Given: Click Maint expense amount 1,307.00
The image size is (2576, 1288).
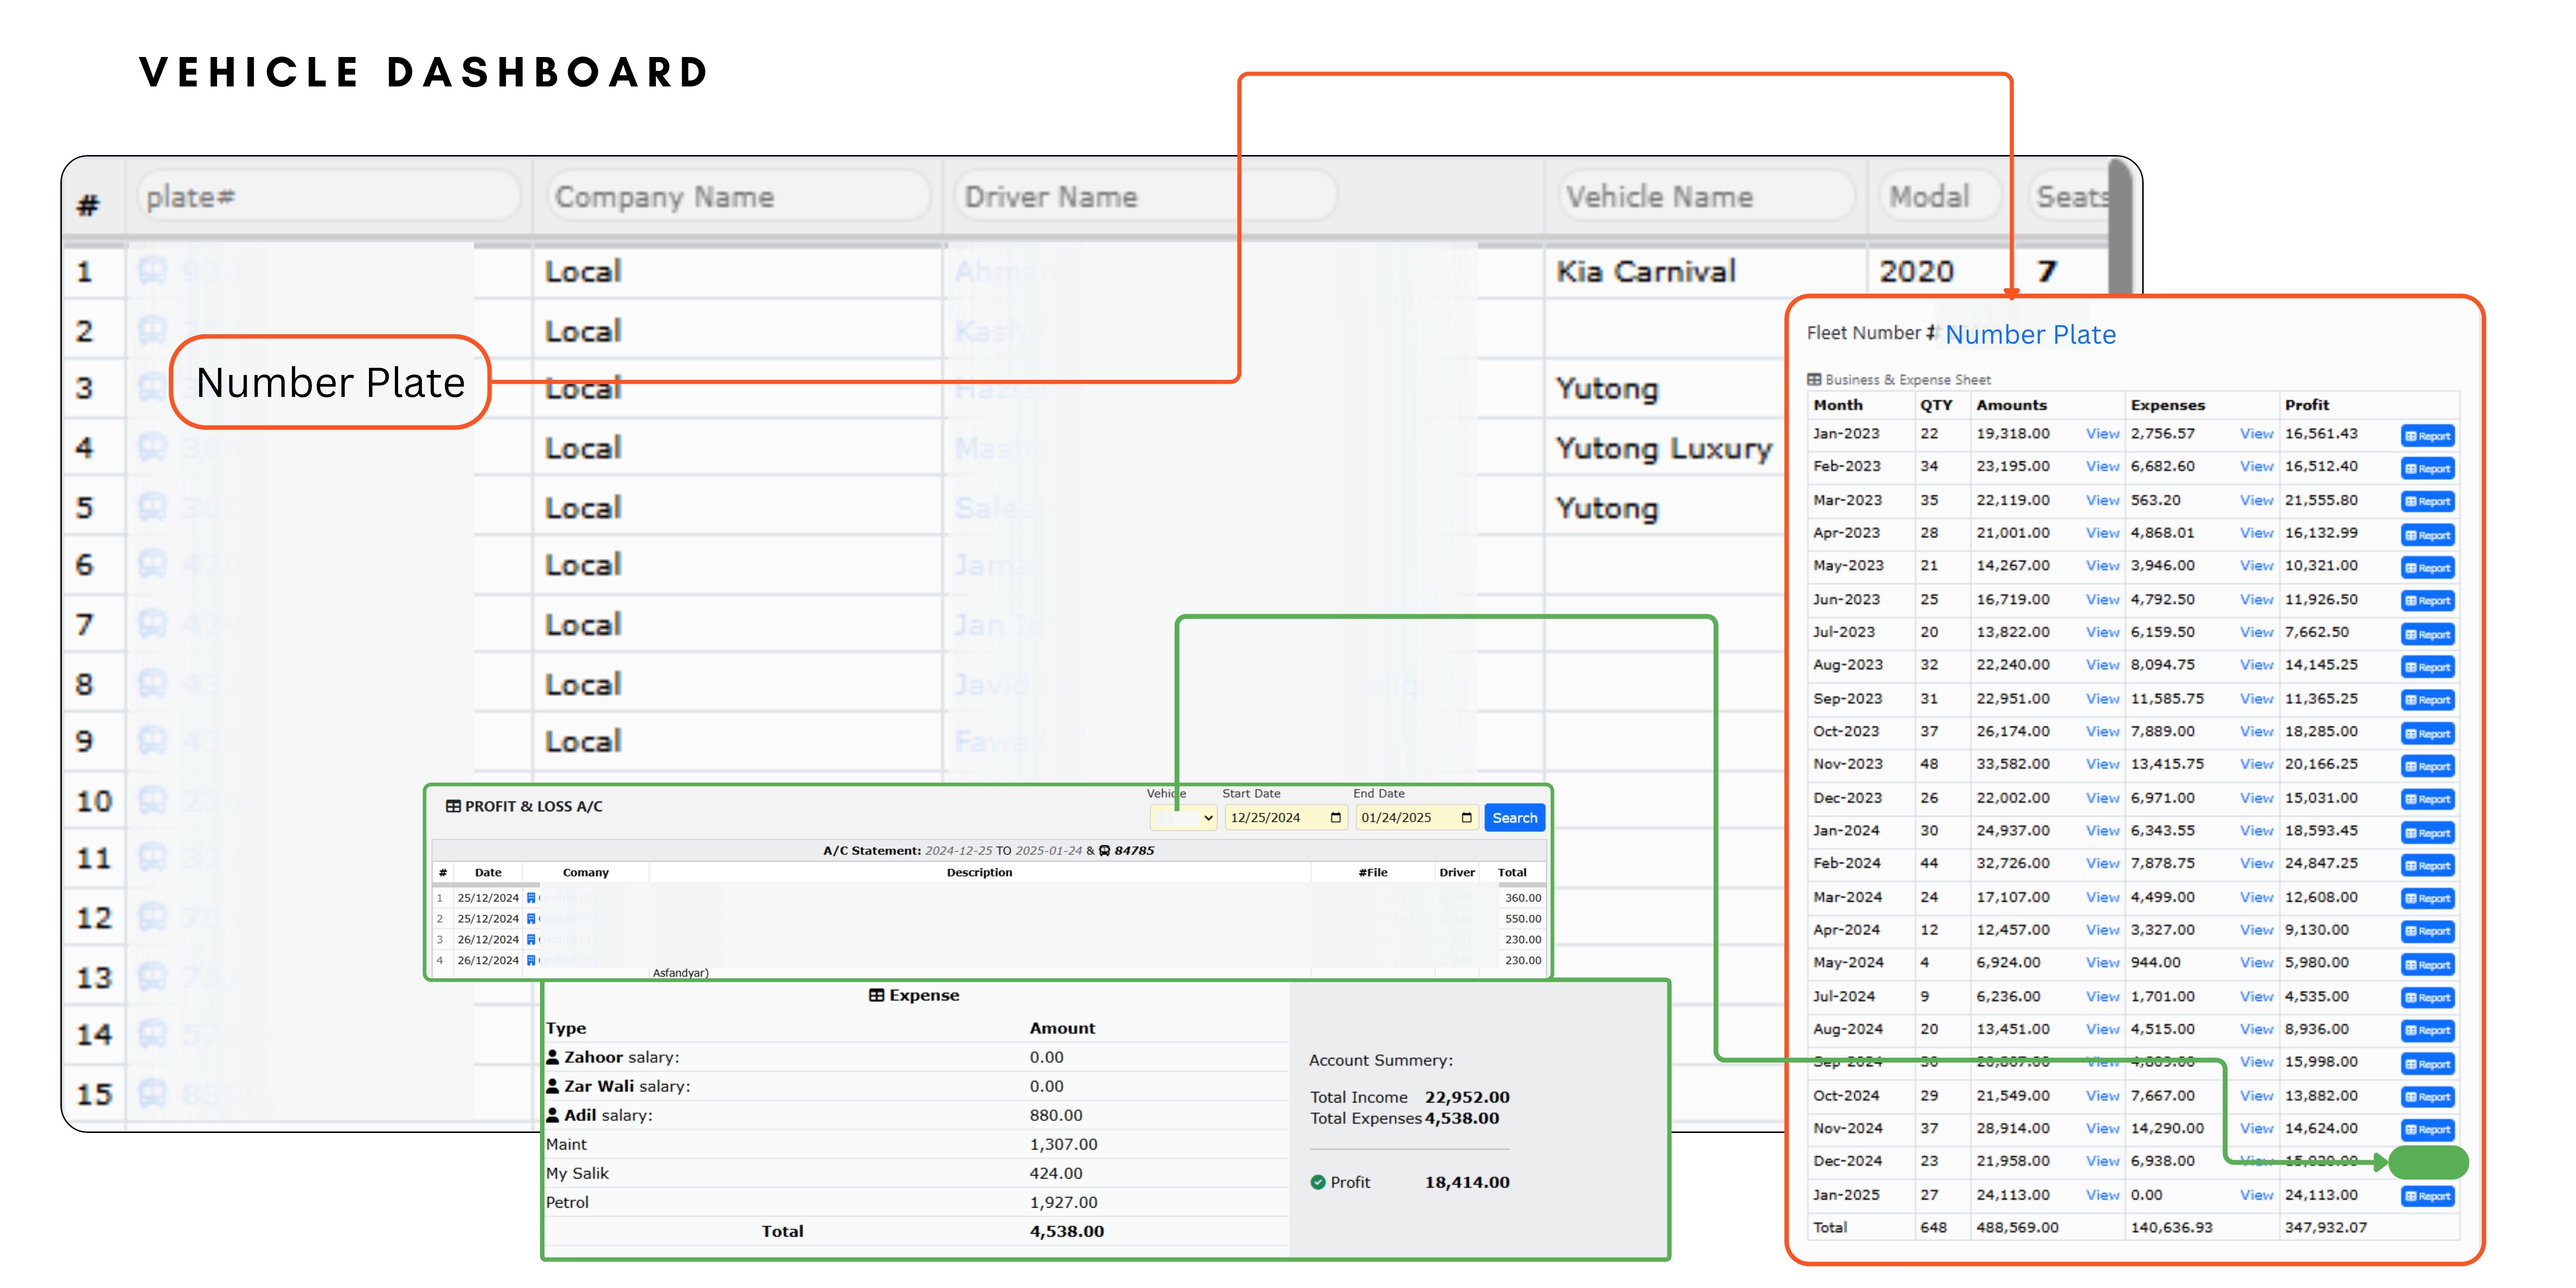Looking at the screenshot, I should [1063, 1144].
